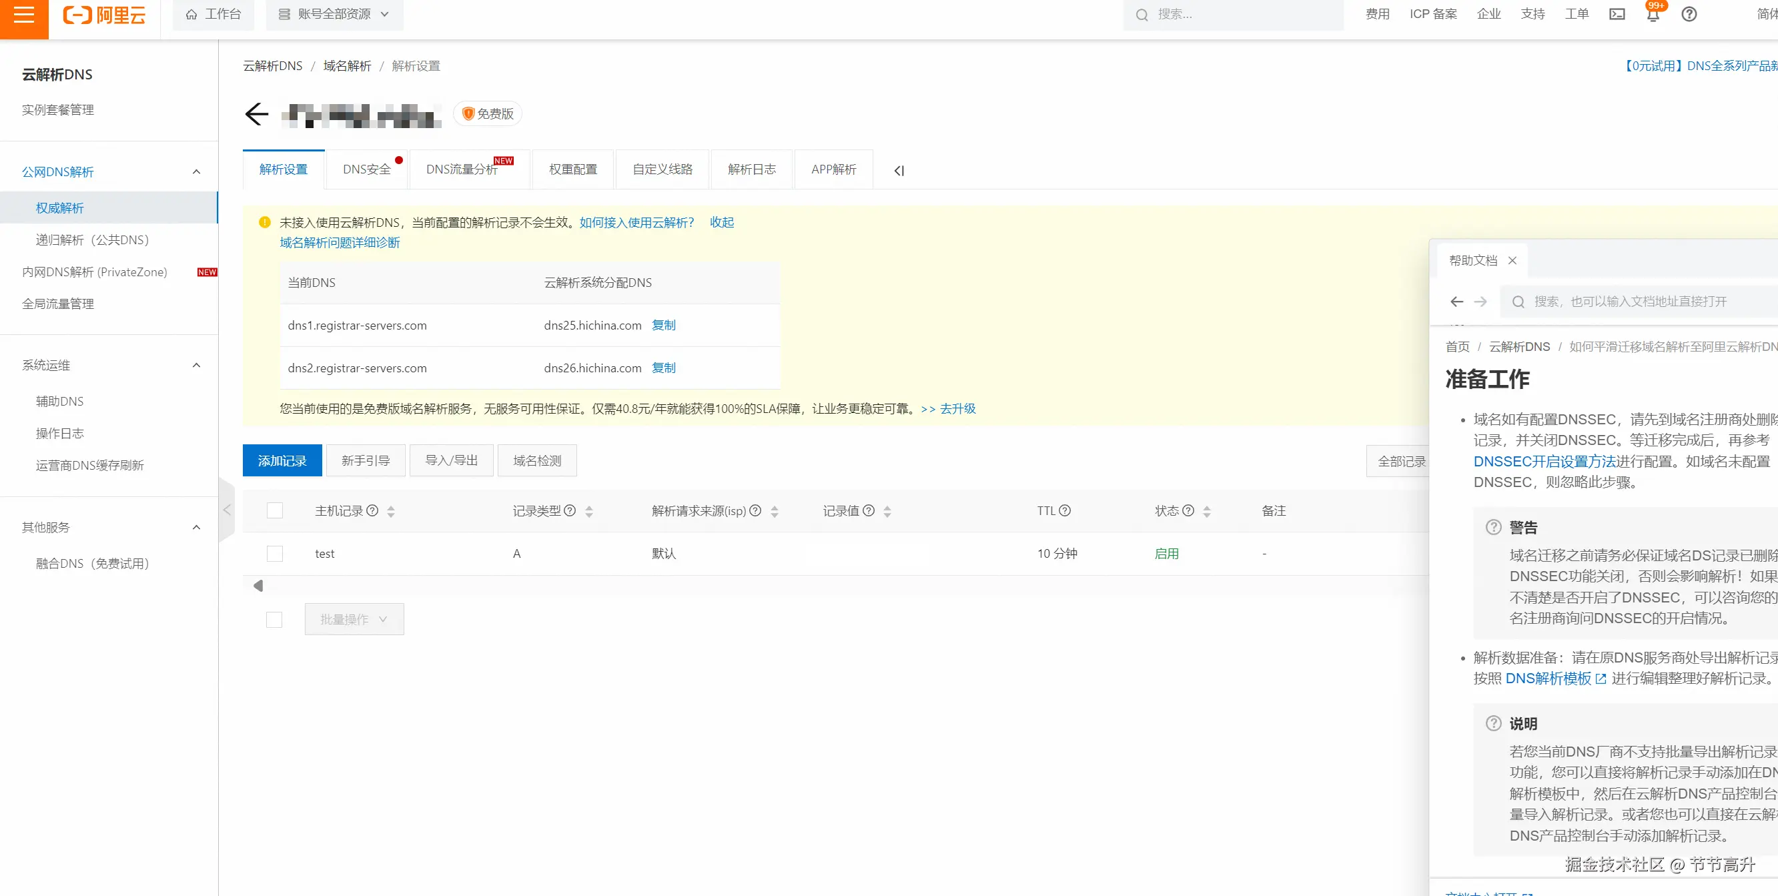Switch to the 解析设置 tab
Screen dimensions: 1778x896
pos(284,169)
